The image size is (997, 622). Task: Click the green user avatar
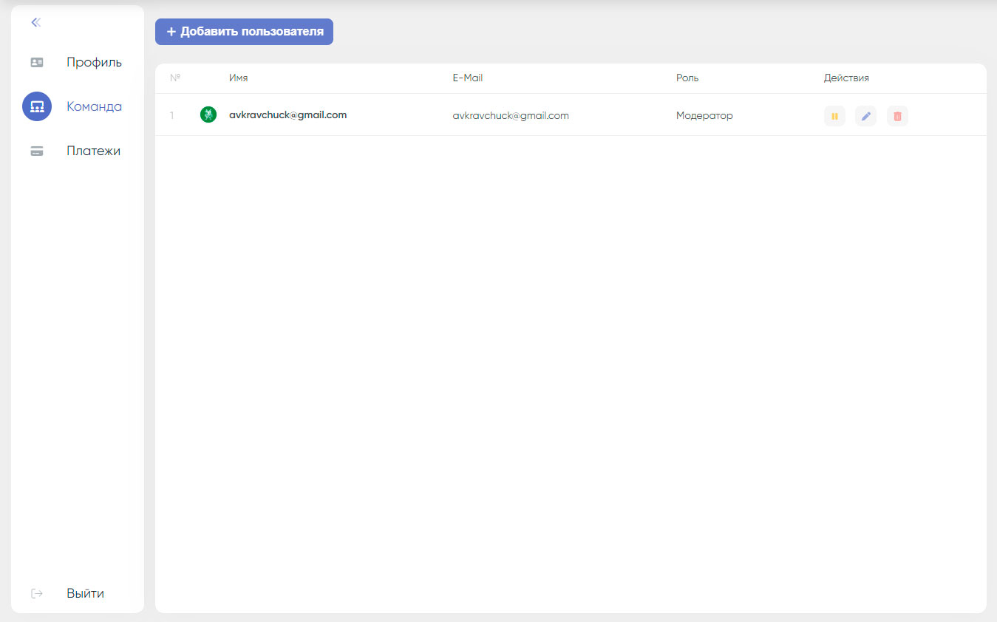(x=208, y=115)
